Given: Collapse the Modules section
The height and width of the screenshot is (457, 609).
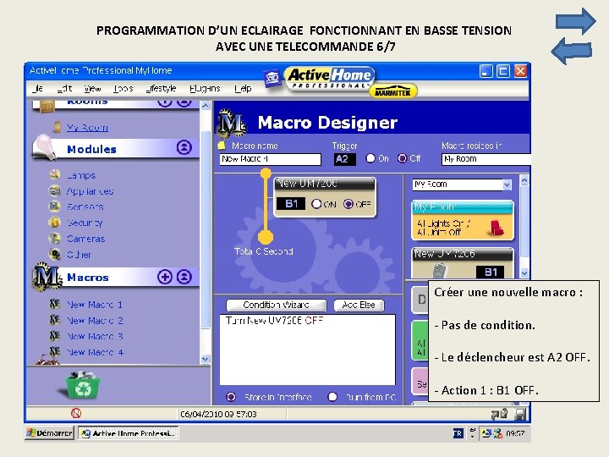Looking at the screenshot, I should coord(184,147).
